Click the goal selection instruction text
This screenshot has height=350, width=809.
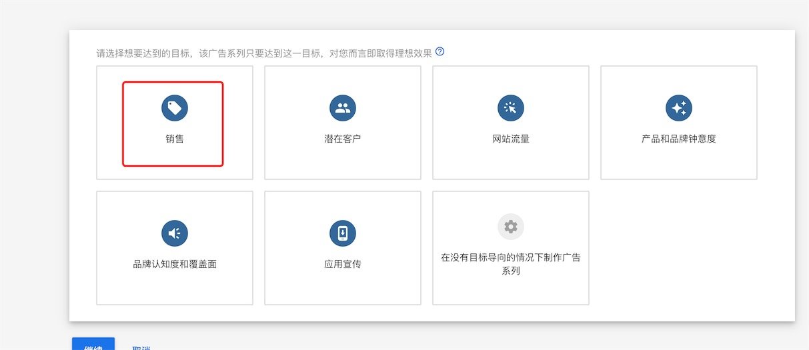(264, 53)
